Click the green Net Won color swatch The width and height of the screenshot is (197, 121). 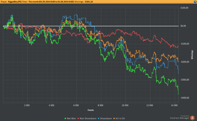(65, 118)
